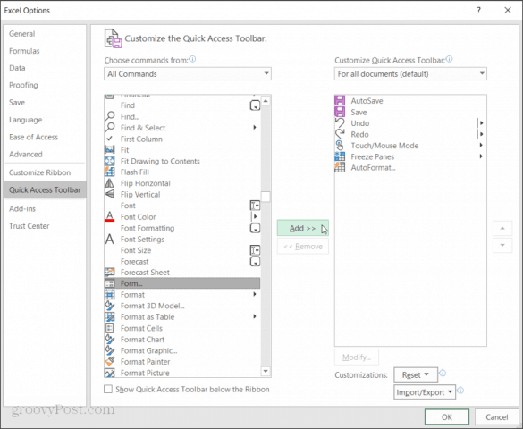The height and width of the screenshot is (429, 523).
Task: Click the Fit Drawing to Contents icon
Action: (x=110, y=161)
